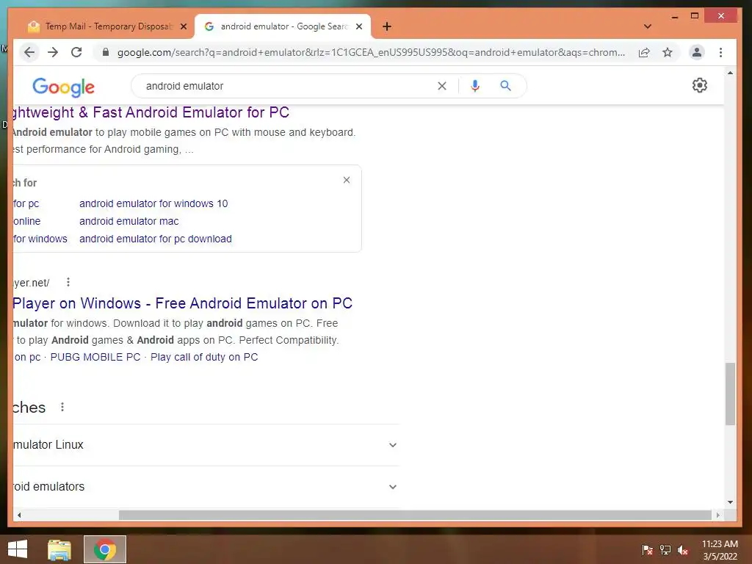Start voice search with microphone
This screenshot has width=752, height=564.
(x=475, y=86)
